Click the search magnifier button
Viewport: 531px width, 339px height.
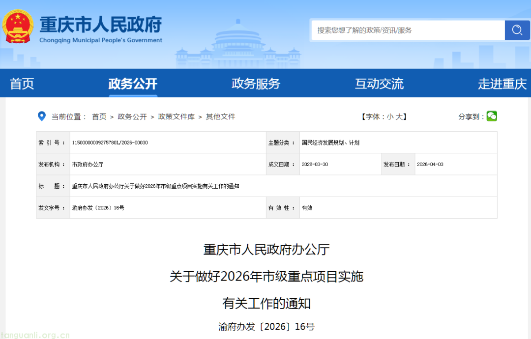(517, 30)
